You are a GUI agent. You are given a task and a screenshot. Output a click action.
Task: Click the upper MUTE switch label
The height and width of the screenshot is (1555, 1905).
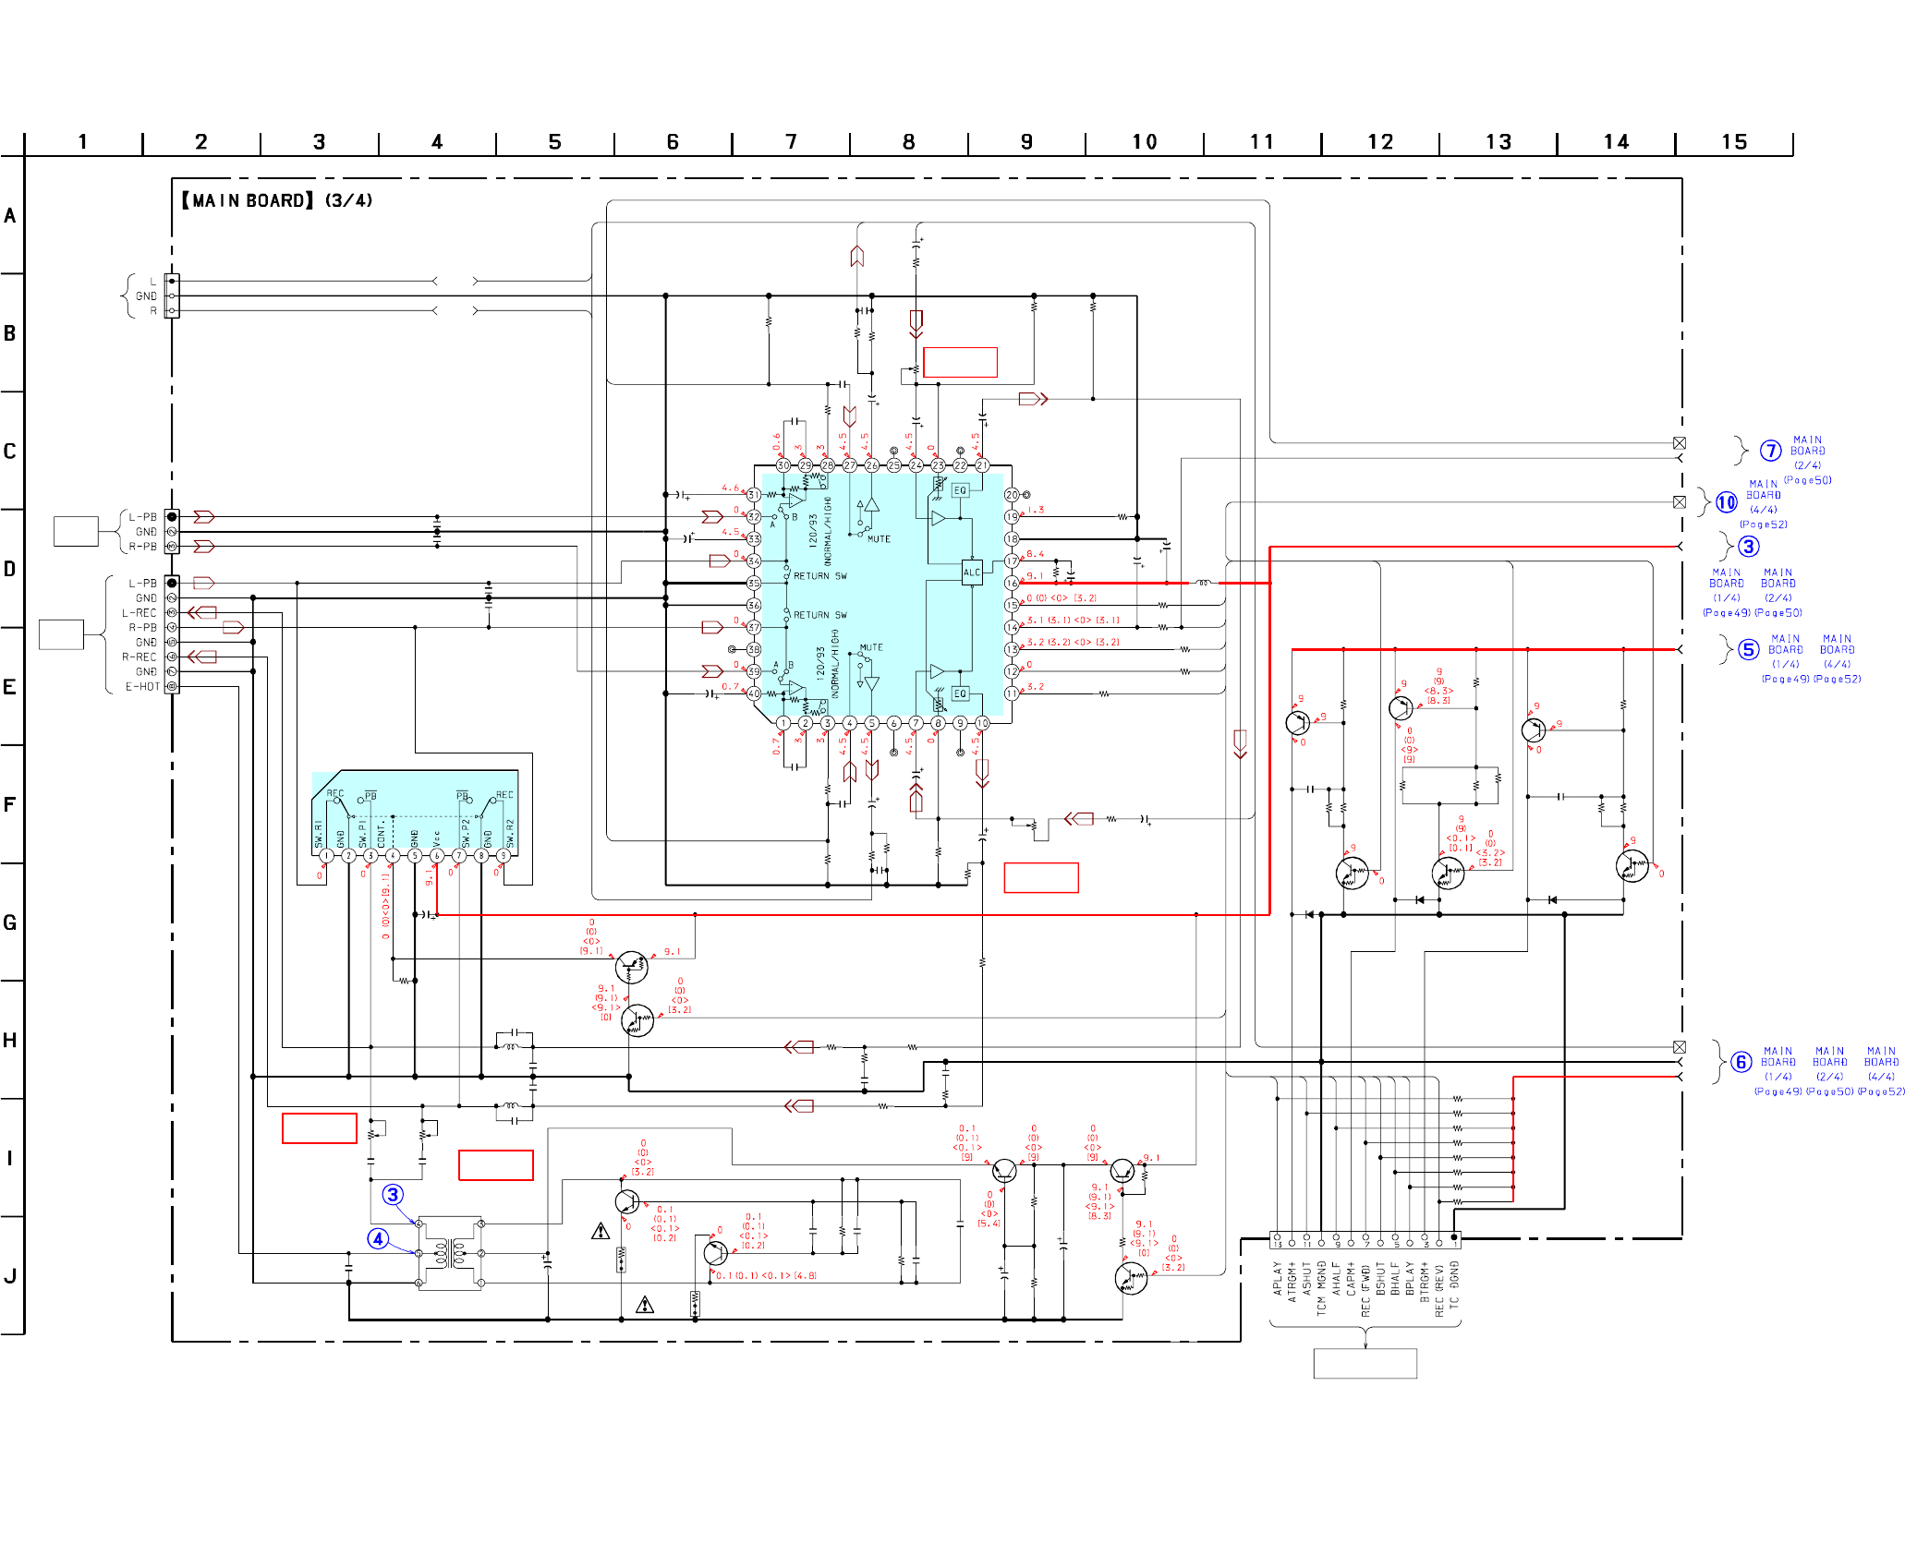[878, 538]
